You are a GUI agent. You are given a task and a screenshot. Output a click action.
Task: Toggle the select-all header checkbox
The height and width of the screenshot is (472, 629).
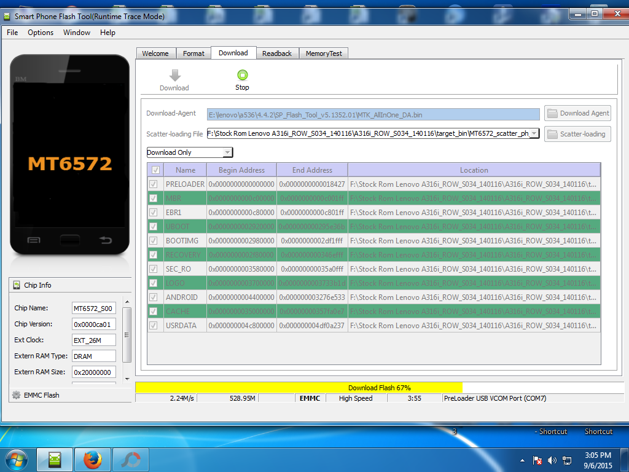click(x=155, y=170)
